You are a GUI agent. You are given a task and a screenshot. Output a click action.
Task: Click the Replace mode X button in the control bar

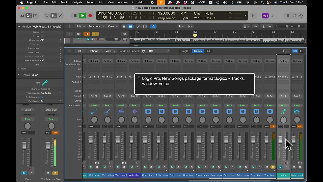click(254, 16)
